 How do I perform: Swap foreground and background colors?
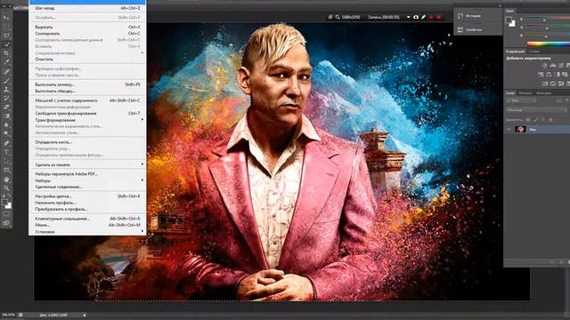[x=10, y=196]
